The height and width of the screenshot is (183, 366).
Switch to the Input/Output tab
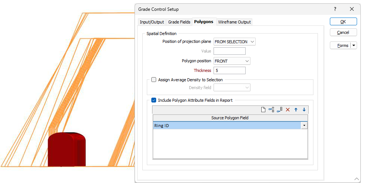pyautogui.click(x=152, y=22)
